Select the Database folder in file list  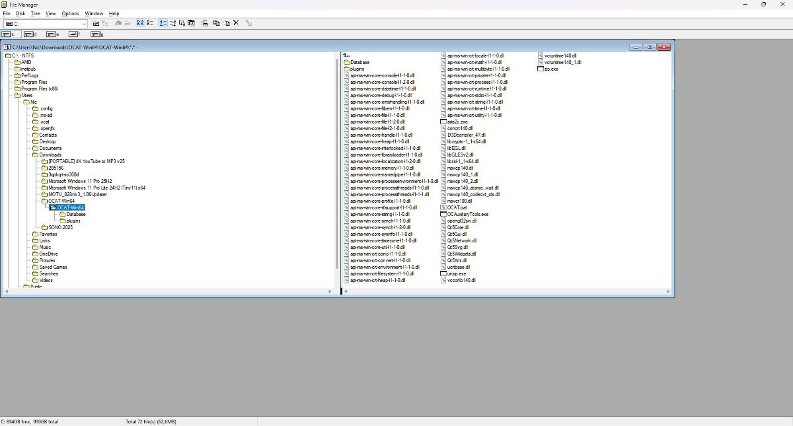tap(356, 62)
